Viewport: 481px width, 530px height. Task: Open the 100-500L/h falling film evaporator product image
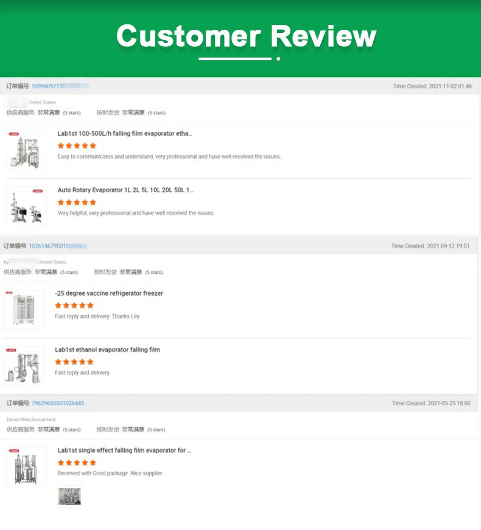point(26,150)
